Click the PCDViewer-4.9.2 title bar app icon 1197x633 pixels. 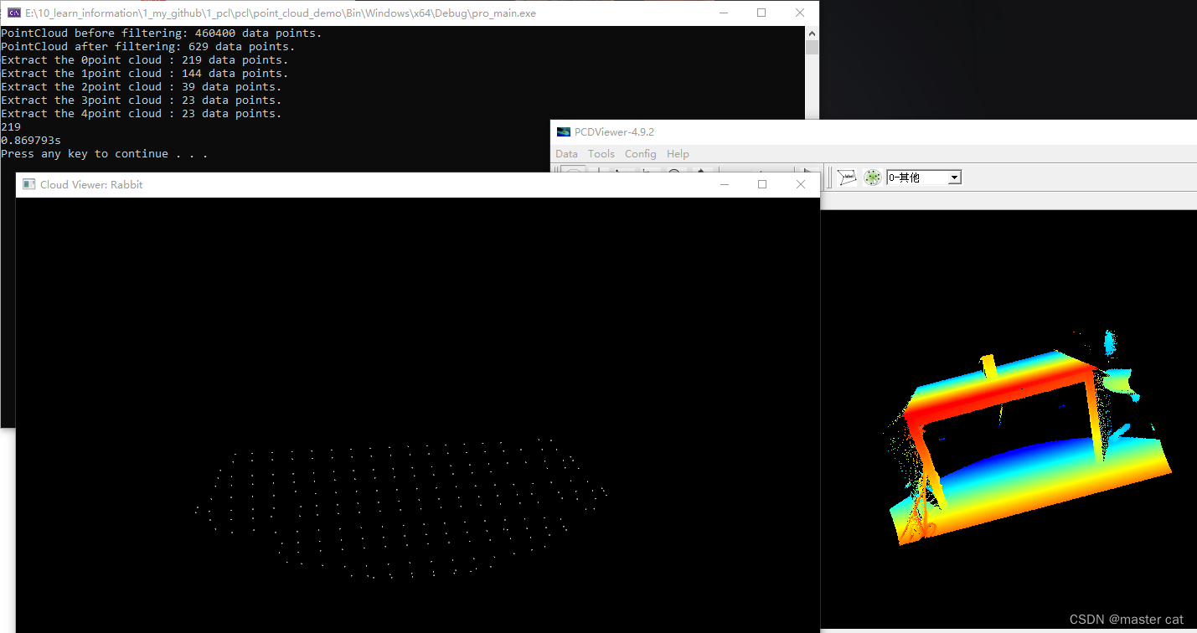564,131
